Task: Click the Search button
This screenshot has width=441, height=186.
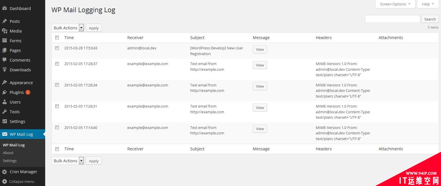Action: 430,19
